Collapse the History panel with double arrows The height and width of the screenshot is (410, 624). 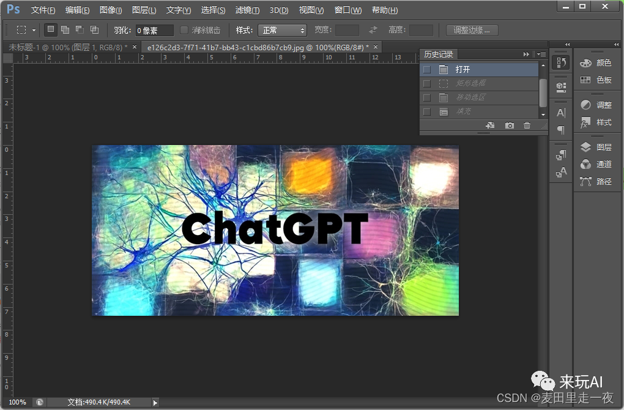(526, 54)
